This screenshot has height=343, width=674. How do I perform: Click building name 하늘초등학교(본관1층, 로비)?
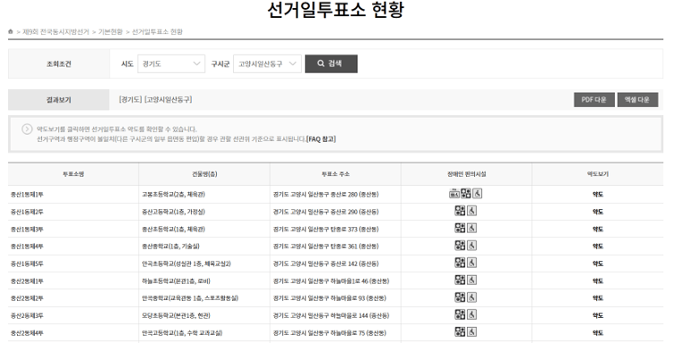176,281
